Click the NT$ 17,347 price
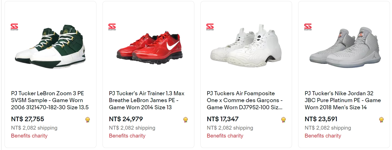The width and height of the screenshot is (392, 150). [x=223, y=119]
